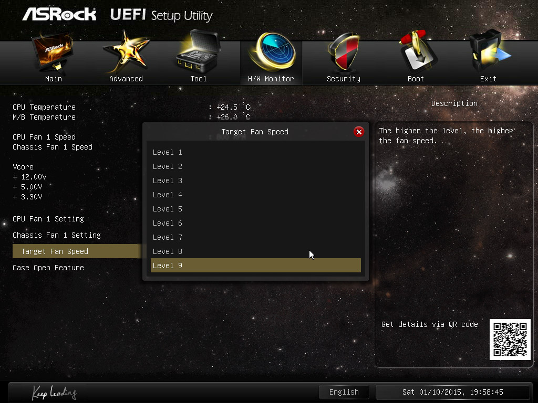Screen dimensions: 538x403
Task: Click the + 5.00V reading label
Action: coord(27,187)
